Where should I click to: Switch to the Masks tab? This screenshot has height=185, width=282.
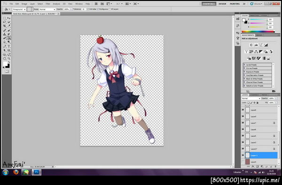tap(259, 35)
